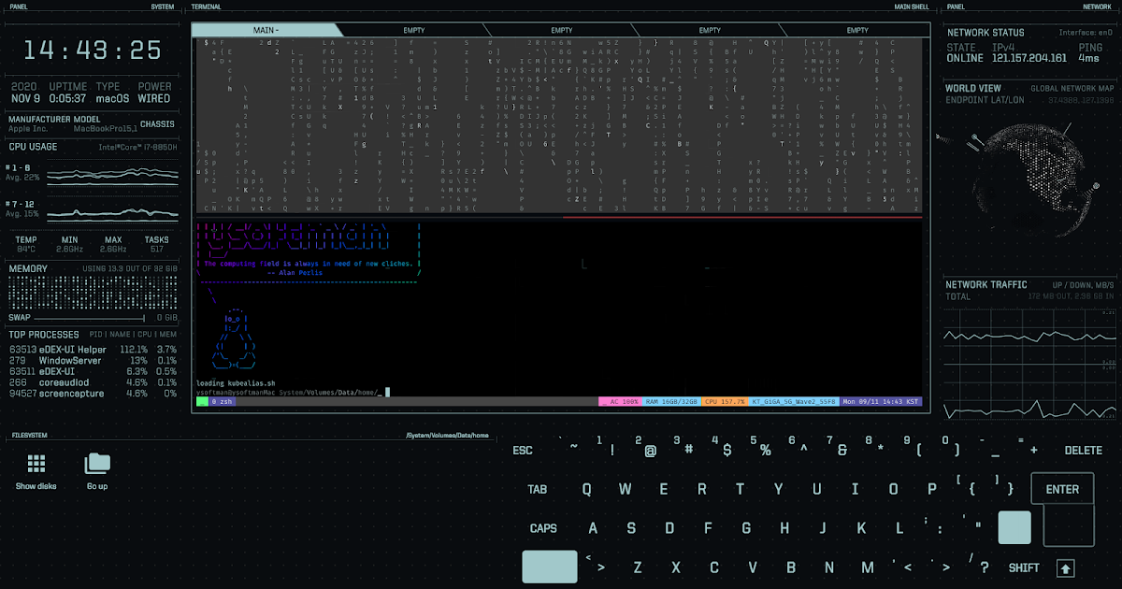
Task: Toggle the CAPS key on the virtual keyboard
Action: coord(543,528)
